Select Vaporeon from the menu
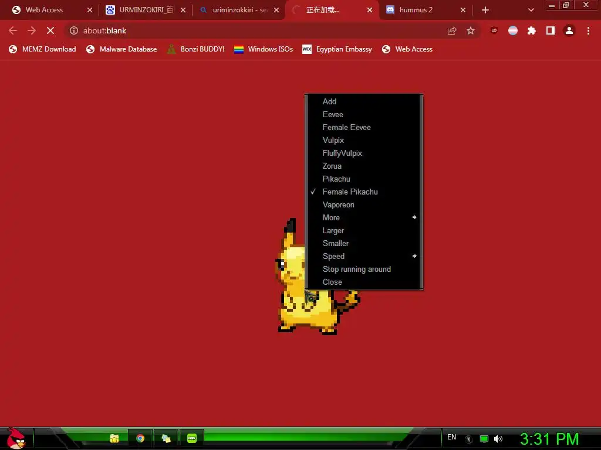The image size is (601, 450). (x=364, y=204)
